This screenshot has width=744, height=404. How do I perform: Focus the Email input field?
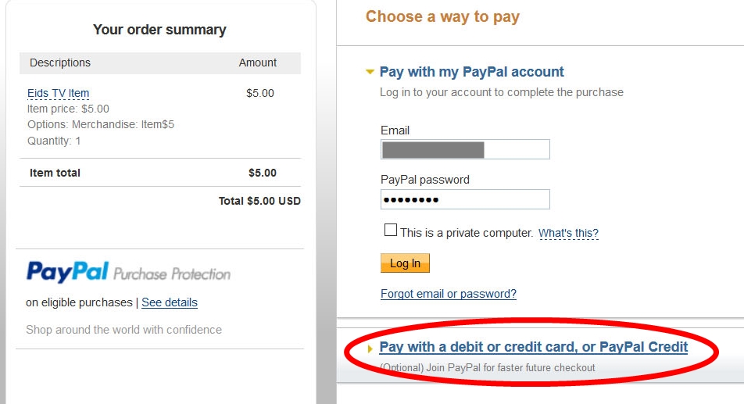[465, 149]
